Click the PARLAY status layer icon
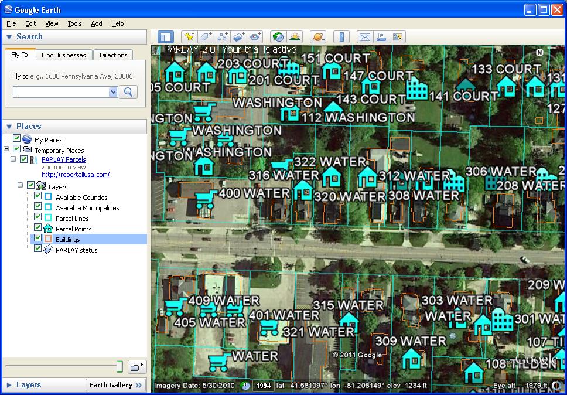567x395 pixels. [47, 250]
